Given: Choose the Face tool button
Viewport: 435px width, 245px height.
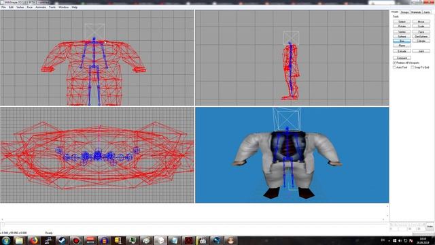Looking at the screenshot, I should pyautogui.click(x=421, y=32).
